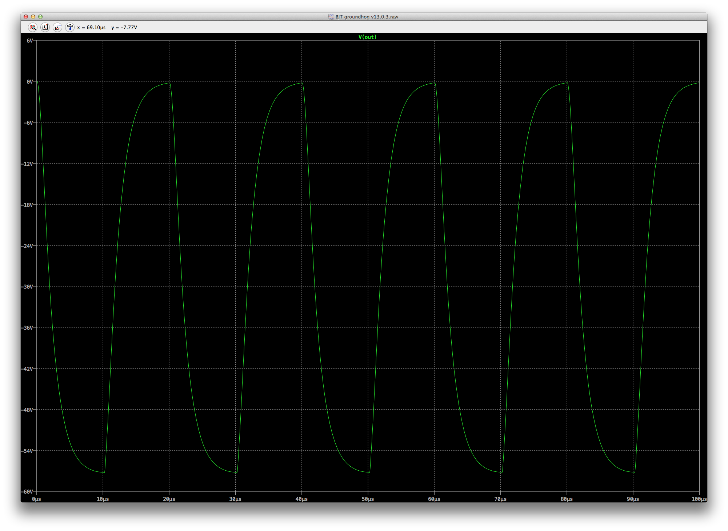
Task: Click the 0V label on vertical axis
Action: click(30, 82)
